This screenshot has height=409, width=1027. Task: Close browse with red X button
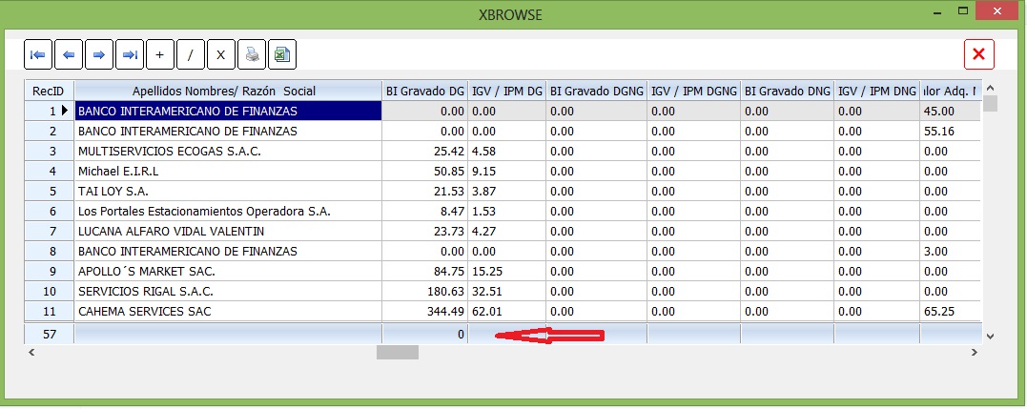click(979, 54)
